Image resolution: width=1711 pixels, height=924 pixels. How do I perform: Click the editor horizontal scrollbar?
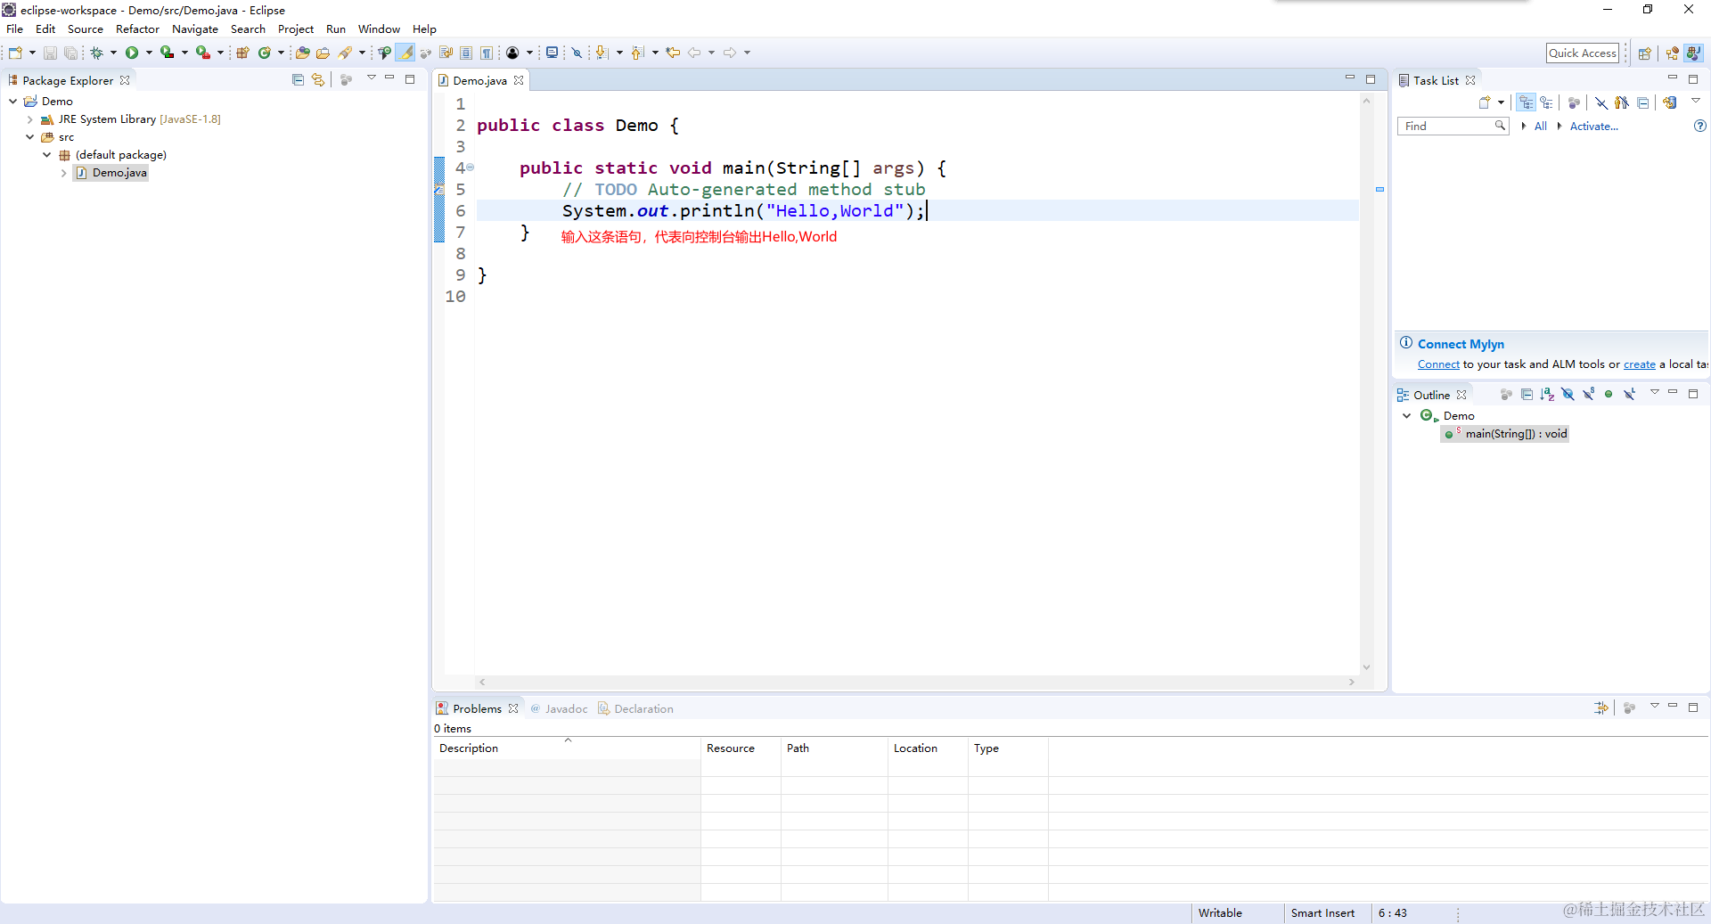[x=916, y=682]
